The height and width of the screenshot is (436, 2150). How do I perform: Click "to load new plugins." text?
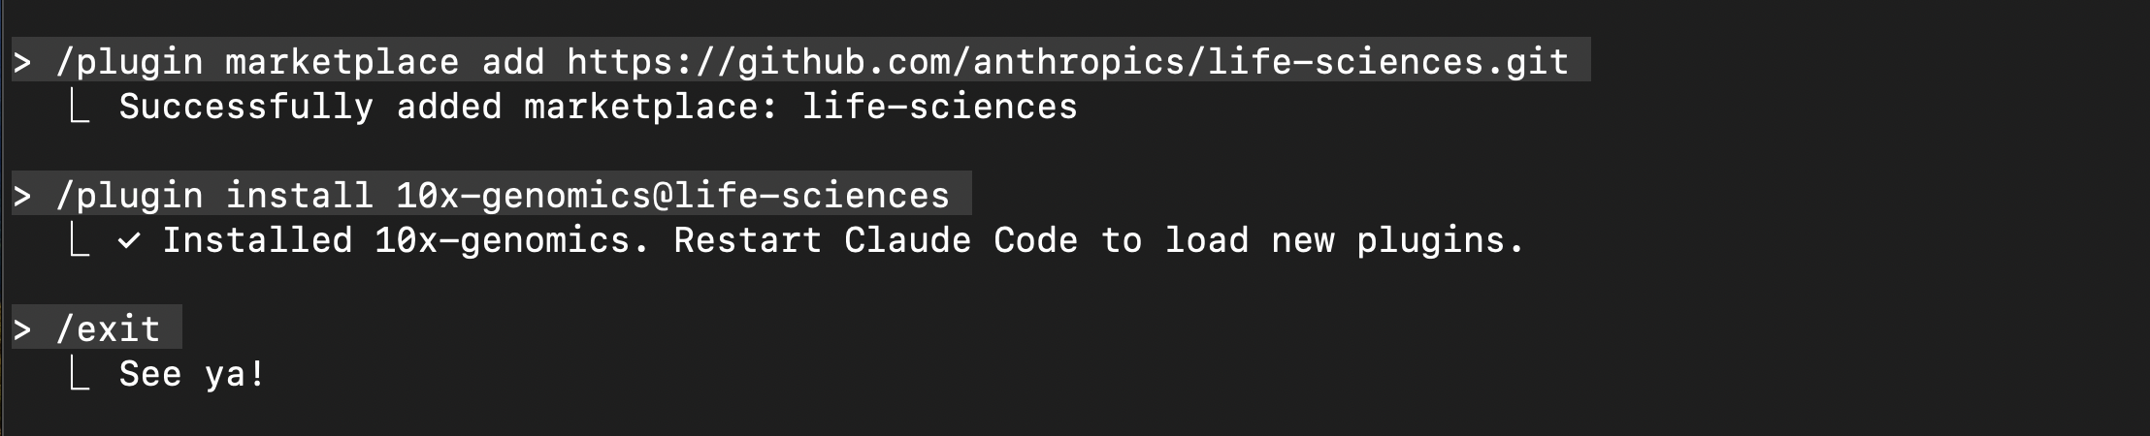(1312, 241)
